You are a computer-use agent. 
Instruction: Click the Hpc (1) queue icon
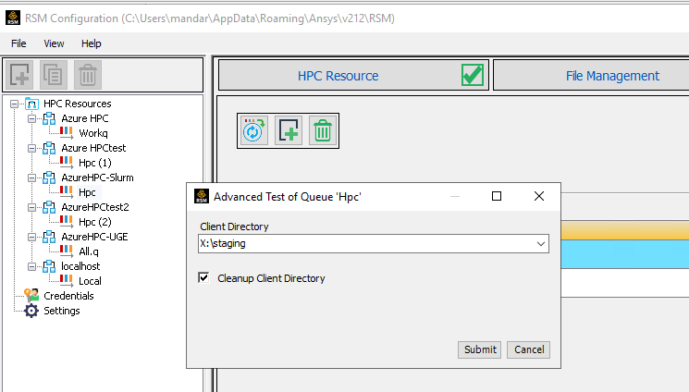(x=67, y=163)
